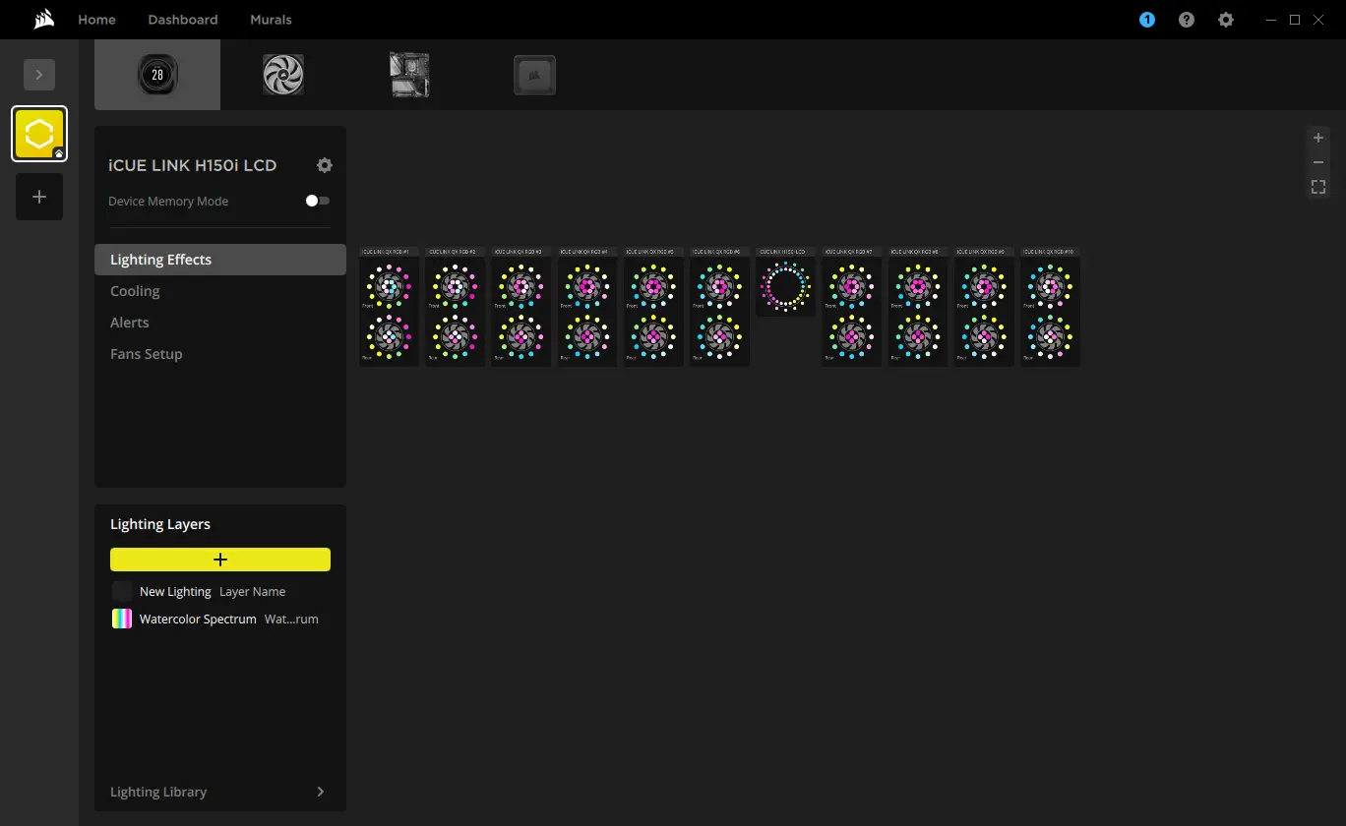Expand Lighting Library with its chevron

point(321,792)
